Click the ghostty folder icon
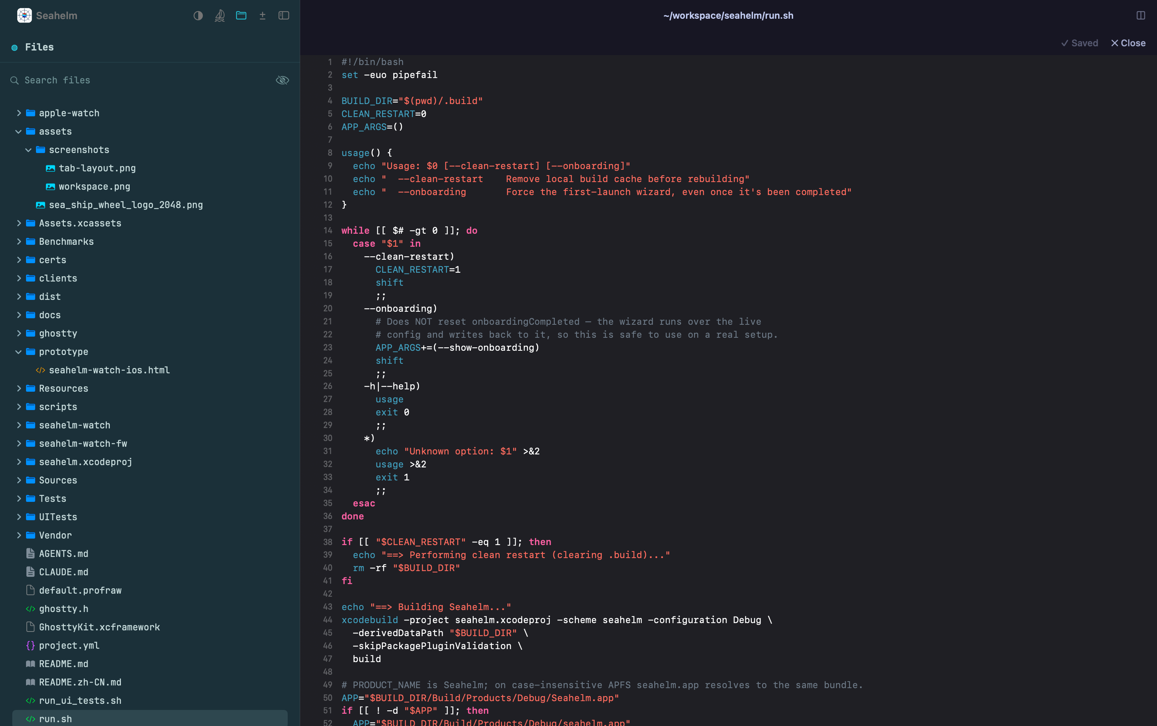The image size is (1157, 726). tap(31, 333)
